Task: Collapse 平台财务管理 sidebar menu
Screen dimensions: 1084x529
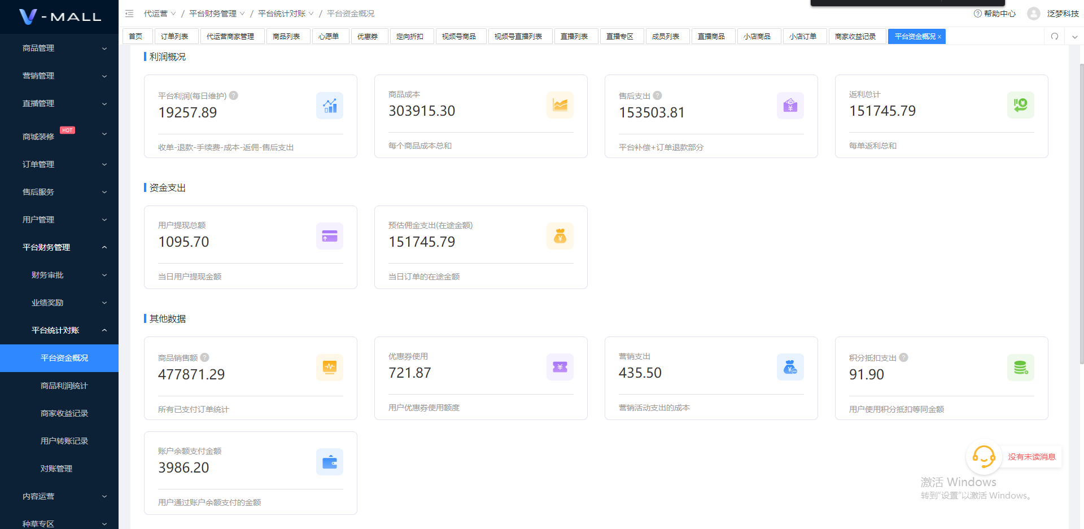Action: point(59,247)
